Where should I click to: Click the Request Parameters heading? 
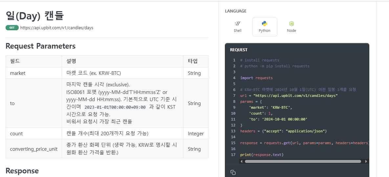pos(40,46)
